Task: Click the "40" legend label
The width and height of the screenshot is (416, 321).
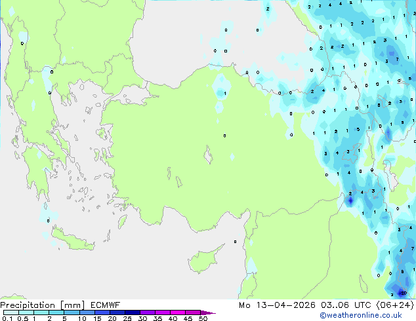Action: coord(173,318)
